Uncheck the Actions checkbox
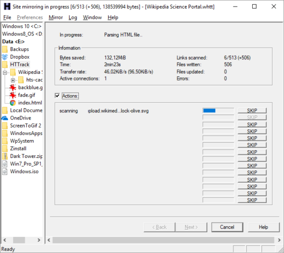The width and height of the screenshot is (284, 253). click(57, 96)
